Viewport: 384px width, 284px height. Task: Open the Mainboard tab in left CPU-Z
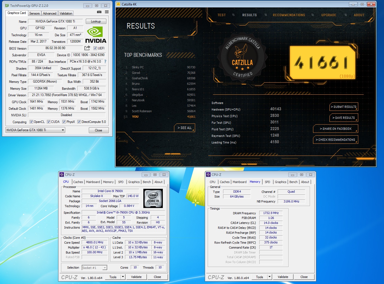coord(93,182)
